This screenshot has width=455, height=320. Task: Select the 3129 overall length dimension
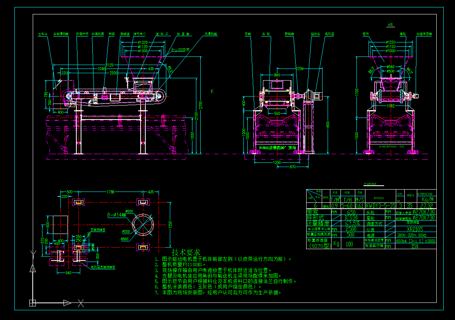click(110, 65)
